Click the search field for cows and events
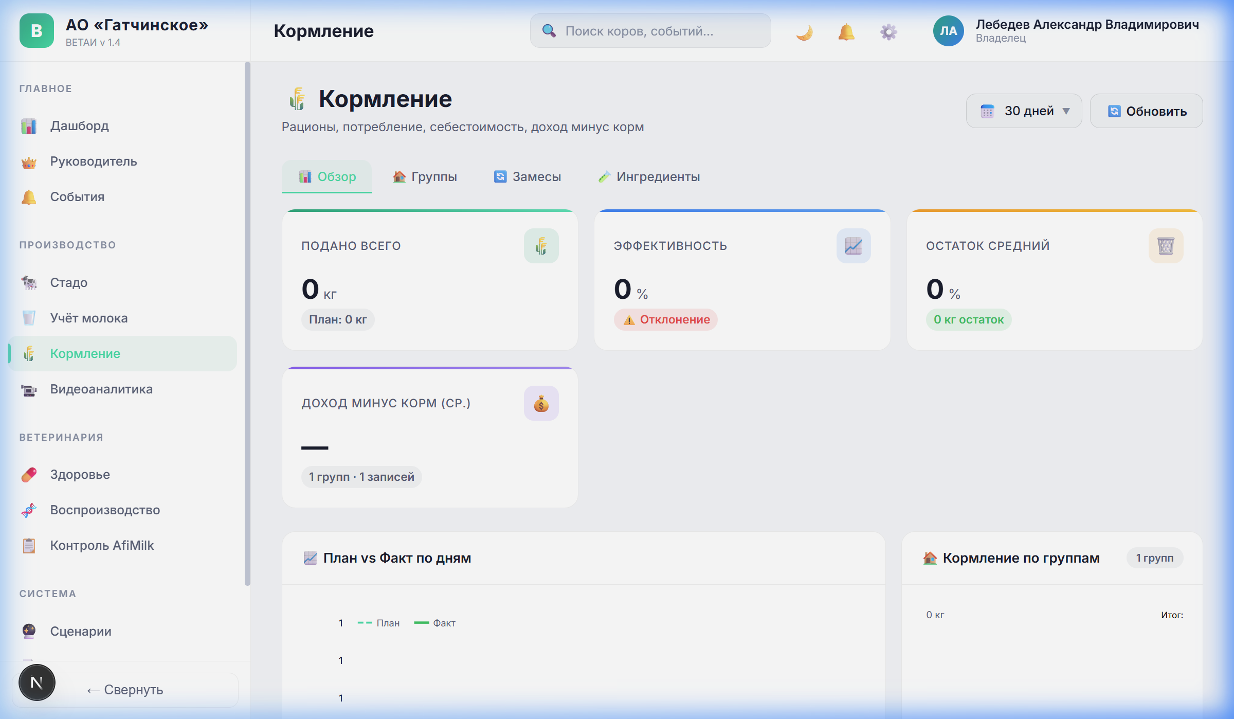This screenshot has width=1234, height=719. click(x=649, y=31)
